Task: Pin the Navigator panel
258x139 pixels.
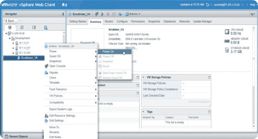Action: (63, 14)
